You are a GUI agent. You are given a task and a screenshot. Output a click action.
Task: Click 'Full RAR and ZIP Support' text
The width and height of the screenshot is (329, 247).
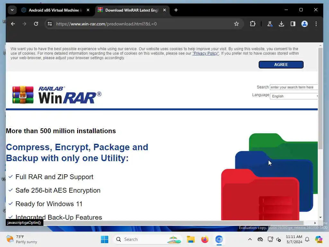(x=54, y=177)
